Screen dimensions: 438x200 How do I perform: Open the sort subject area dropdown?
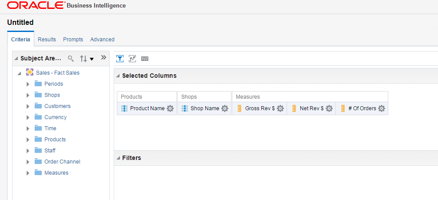[87, 59]
